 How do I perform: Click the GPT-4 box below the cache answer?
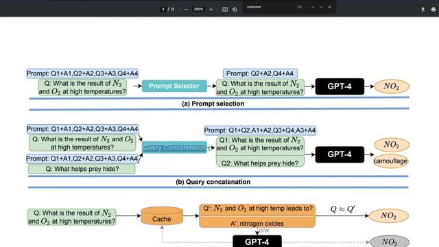[257, 241]
